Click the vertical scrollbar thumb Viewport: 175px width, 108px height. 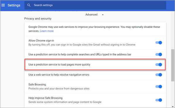pyautogui.click(x=173, y=65)
